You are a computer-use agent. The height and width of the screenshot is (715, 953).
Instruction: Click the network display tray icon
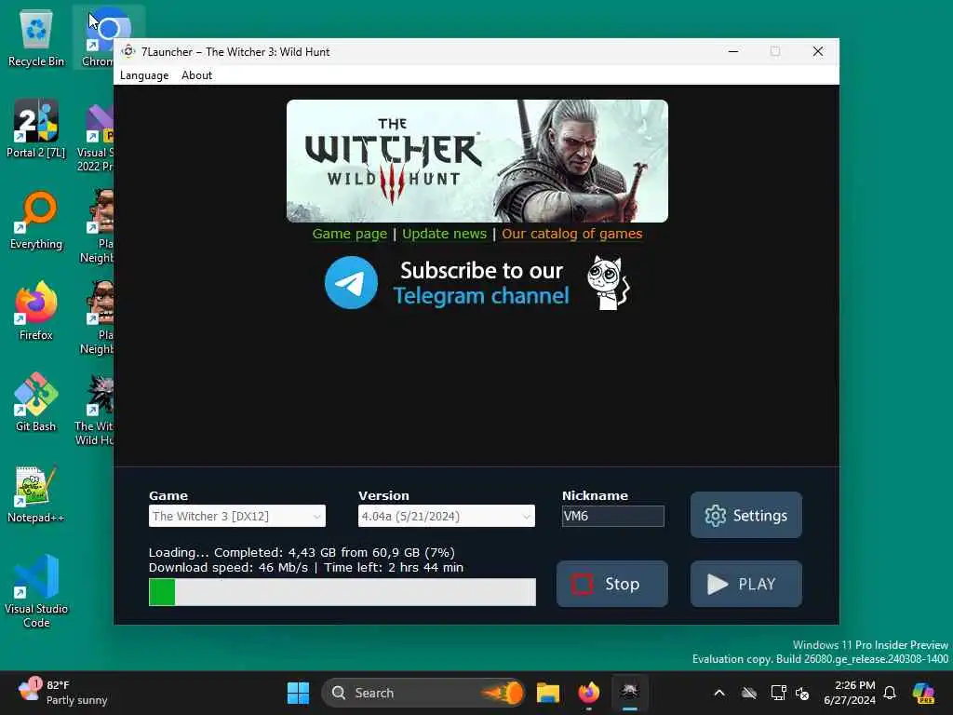(777, 693)
